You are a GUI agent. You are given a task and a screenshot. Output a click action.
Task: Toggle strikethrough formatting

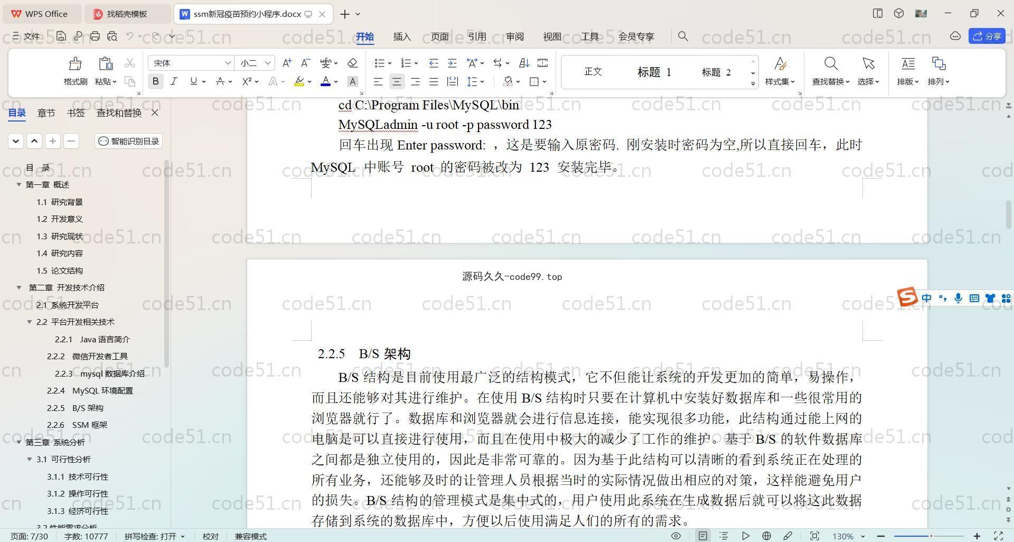(x=220, y=81)
